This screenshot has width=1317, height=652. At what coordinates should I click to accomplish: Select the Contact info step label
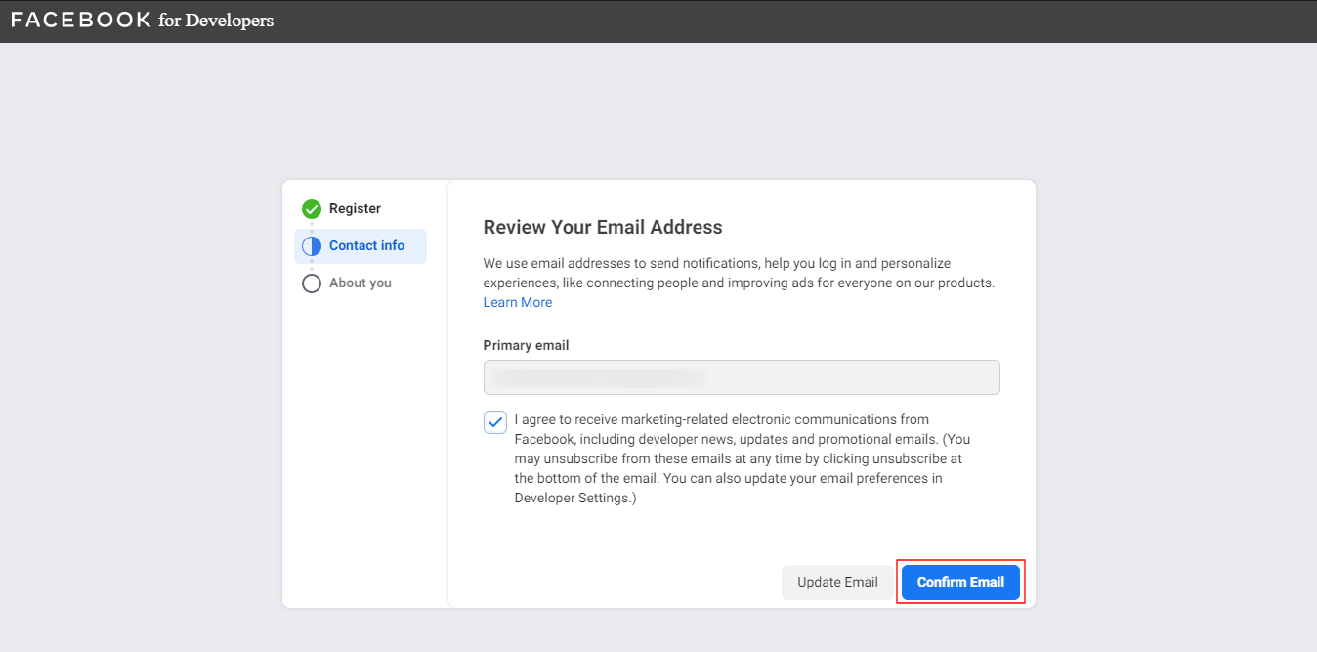click(x=366, y=245)
